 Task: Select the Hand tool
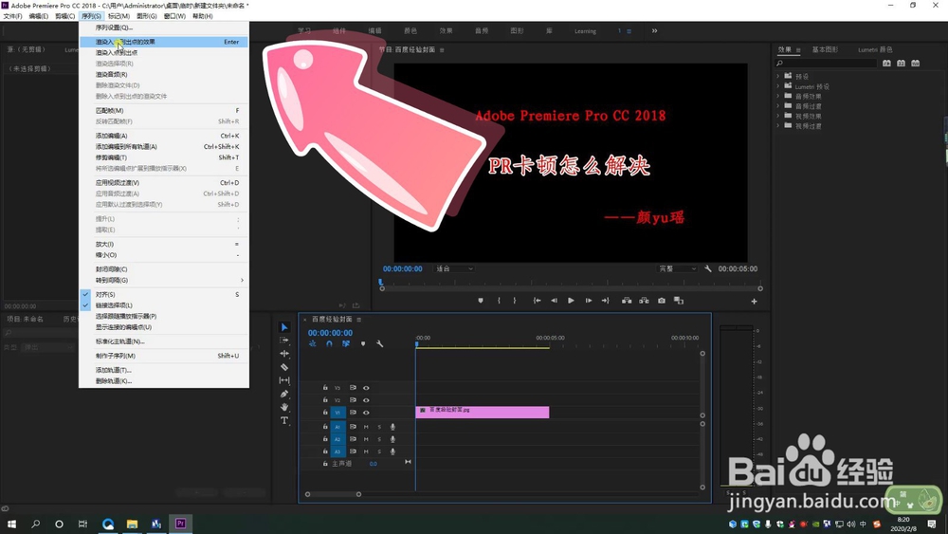(284, 407)
